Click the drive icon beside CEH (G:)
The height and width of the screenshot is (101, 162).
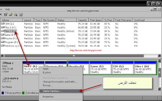click(x=3, y=24)
